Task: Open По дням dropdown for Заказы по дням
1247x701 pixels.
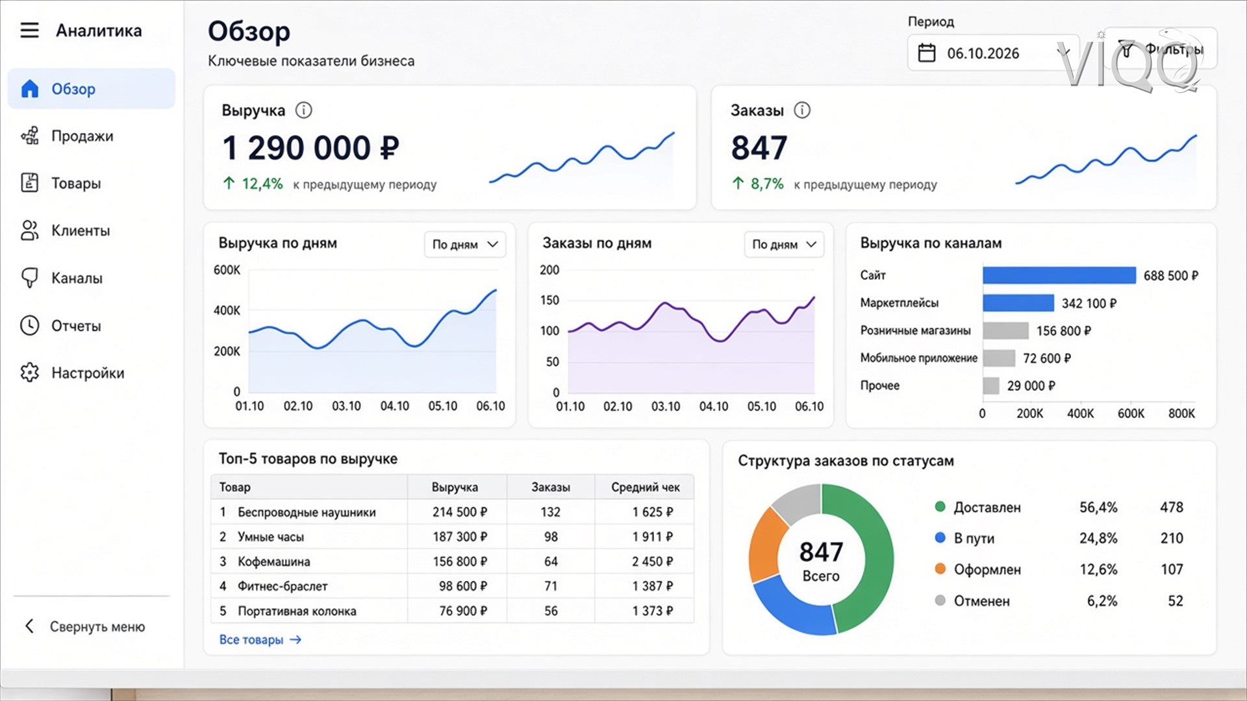Action: point(784,244)
